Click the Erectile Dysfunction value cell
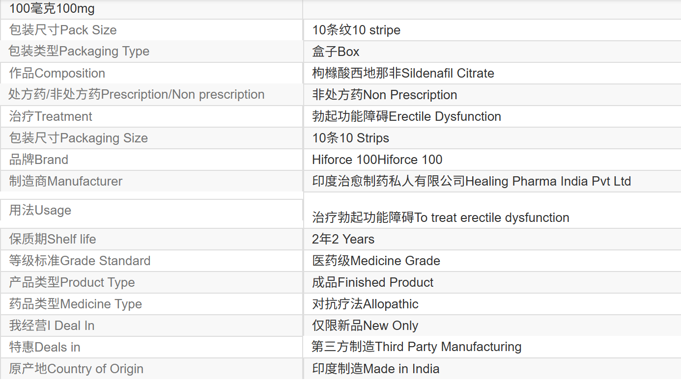This screenshot has height=381, width=681. point(406,116)
